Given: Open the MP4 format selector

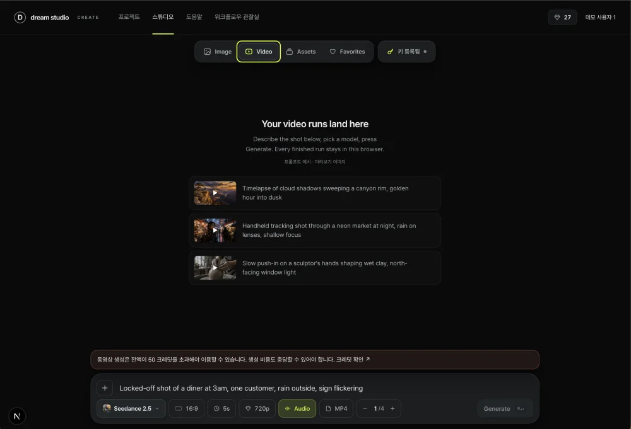Looking at the screenshot, I should (x=336, y=408).
